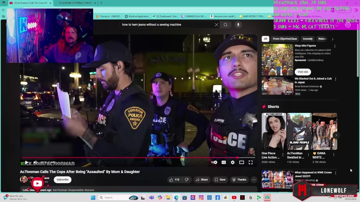The width and height of the screenshot is (360, 202).
Task: Toggle the autoplay switch in the player
Action: pyautogui.click(x=214, y=162)
